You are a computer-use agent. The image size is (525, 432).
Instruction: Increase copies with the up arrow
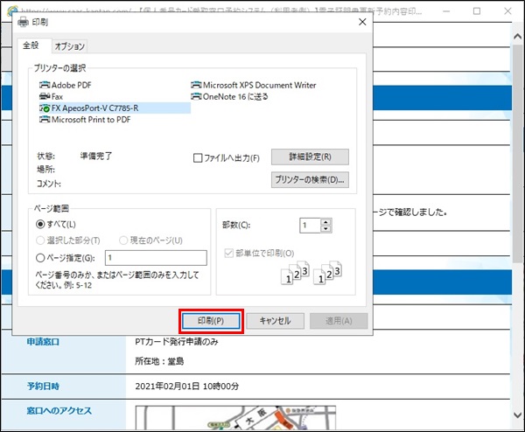pos(325,221)
